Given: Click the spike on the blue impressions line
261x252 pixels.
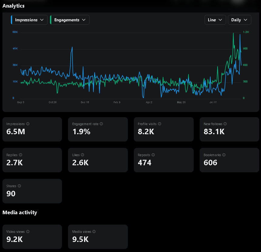Looking at the screenshot, I should pos(72,48).
